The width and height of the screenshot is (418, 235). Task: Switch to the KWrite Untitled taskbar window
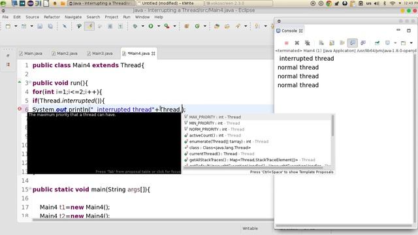[x=170, y=3]
